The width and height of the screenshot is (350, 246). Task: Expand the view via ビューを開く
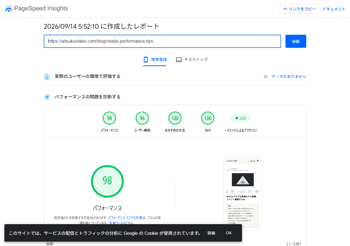coord(294,244)
